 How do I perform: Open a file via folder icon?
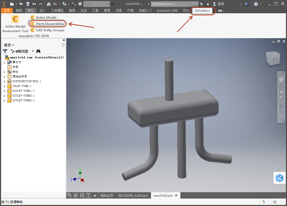(21, 4)
